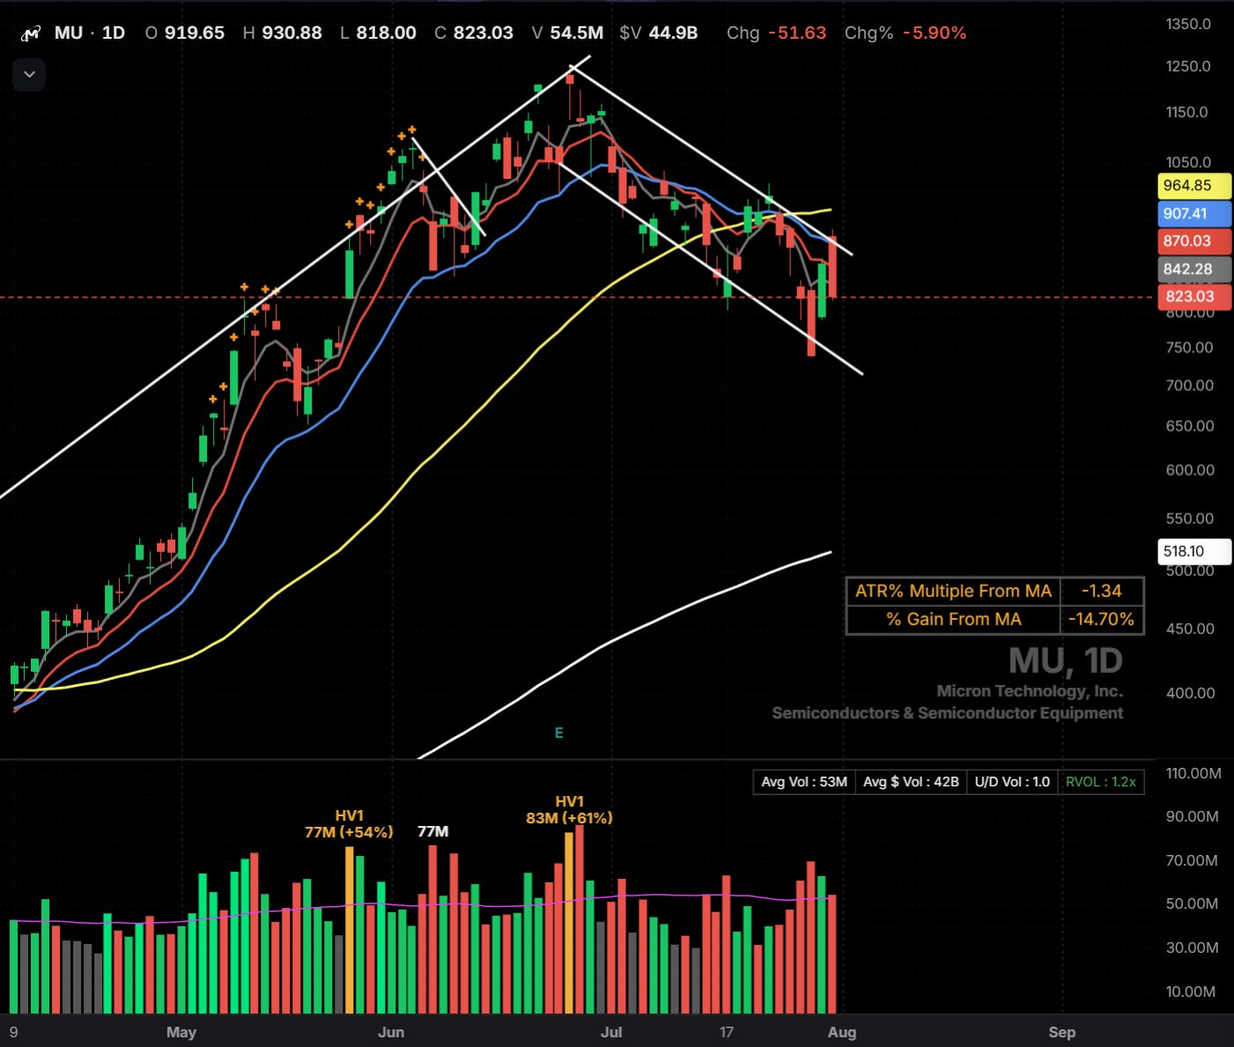
Task: Click the 10.00M volume scale label
Action: tap(1192, 992)
